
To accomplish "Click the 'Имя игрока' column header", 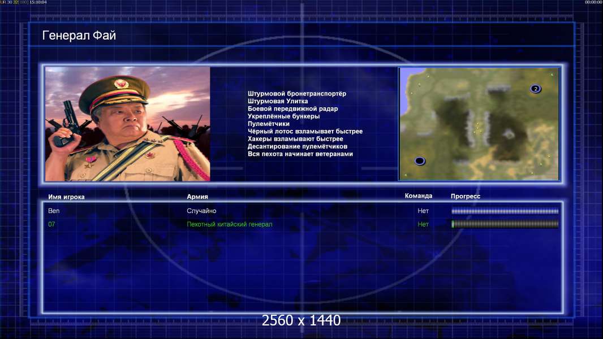I will point(66,197).
